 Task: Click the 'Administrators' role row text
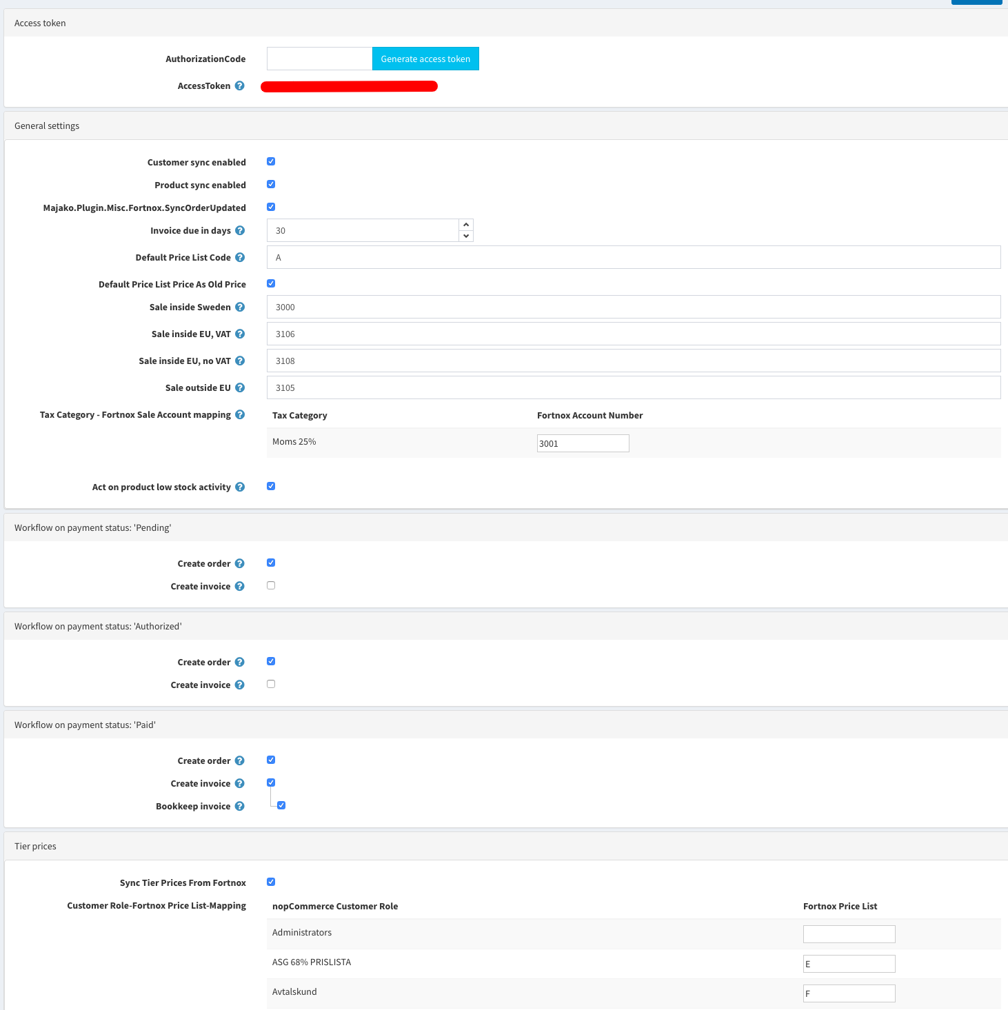coord(302,932)
